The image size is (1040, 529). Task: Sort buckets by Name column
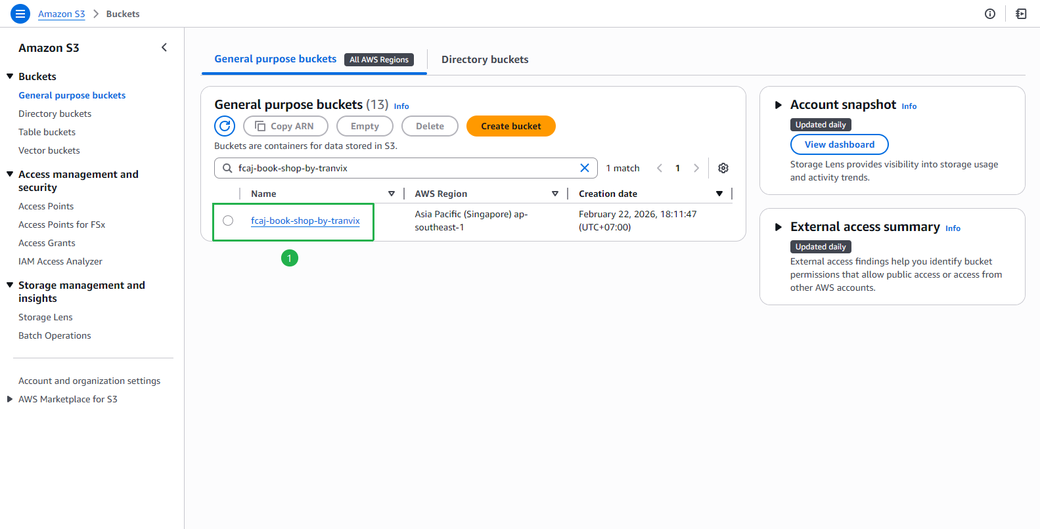392,194
